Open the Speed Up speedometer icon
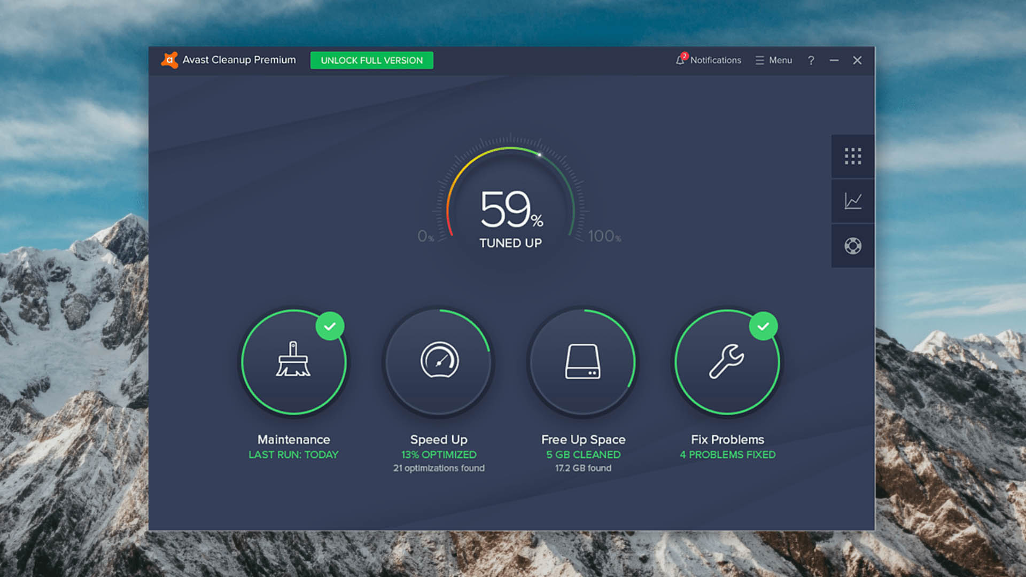 pyautogui.click(x=439, y=361)
